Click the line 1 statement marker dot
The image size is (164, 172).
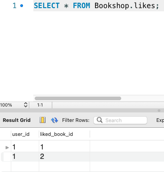click(22, 6)
